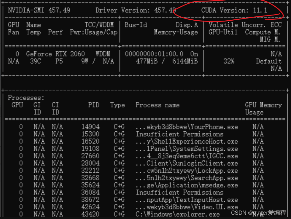Select the circled CUDA Version 11.1 text
Screen dimensions: 291x219
234,10
